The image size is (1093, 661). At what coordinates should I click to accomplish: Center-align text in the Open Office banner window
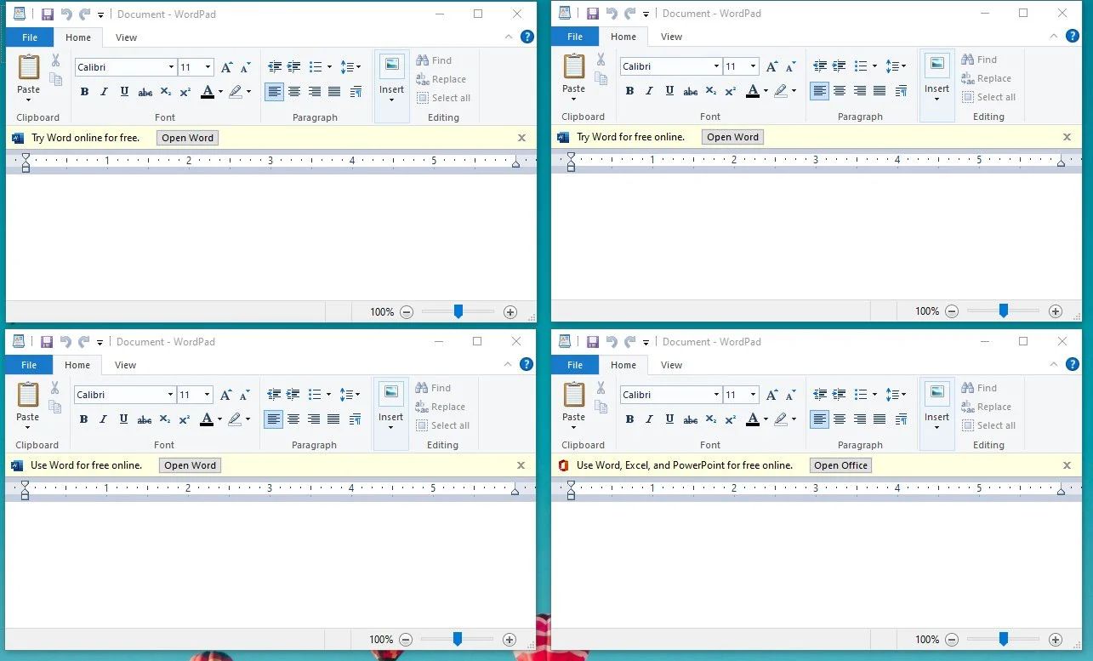click(840, 419)
